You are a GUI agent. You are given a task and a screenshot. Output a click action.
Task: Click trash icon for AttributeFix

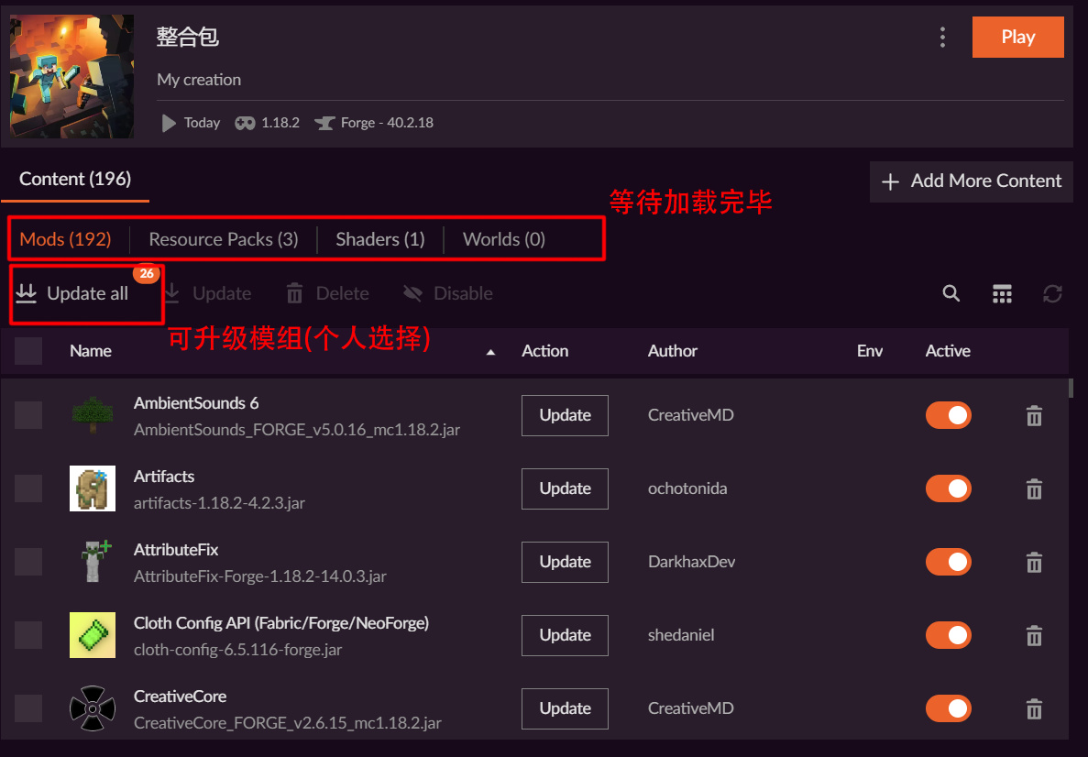[1034, 562]
